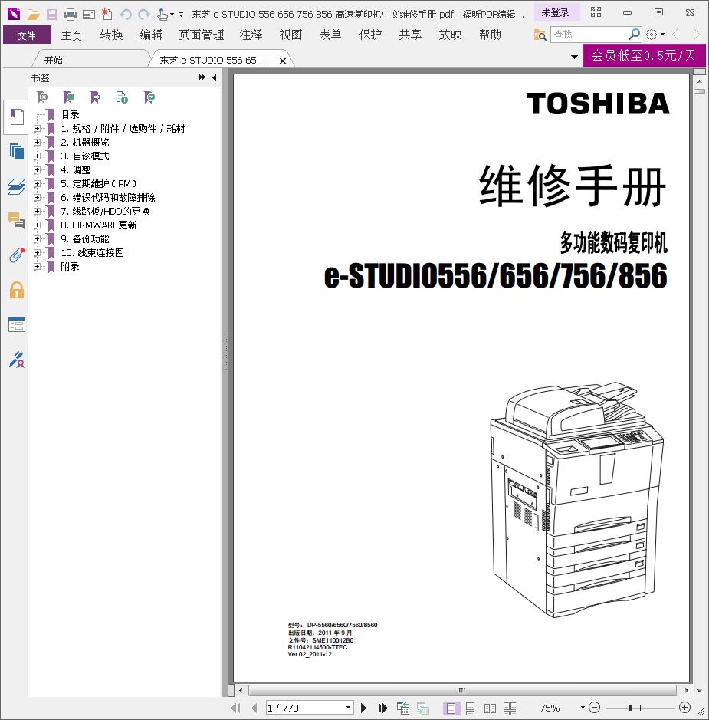Open the Comments panel in sidebar
Screen dimensions: 709x720
click(x=17, y=220)
